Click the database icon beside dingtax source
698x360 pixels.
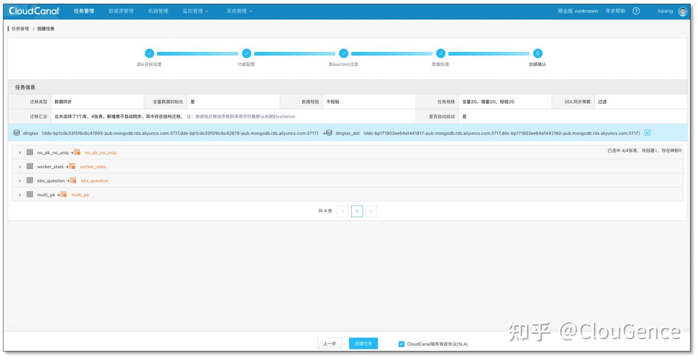pyautogui.click(x=16, y=132)
